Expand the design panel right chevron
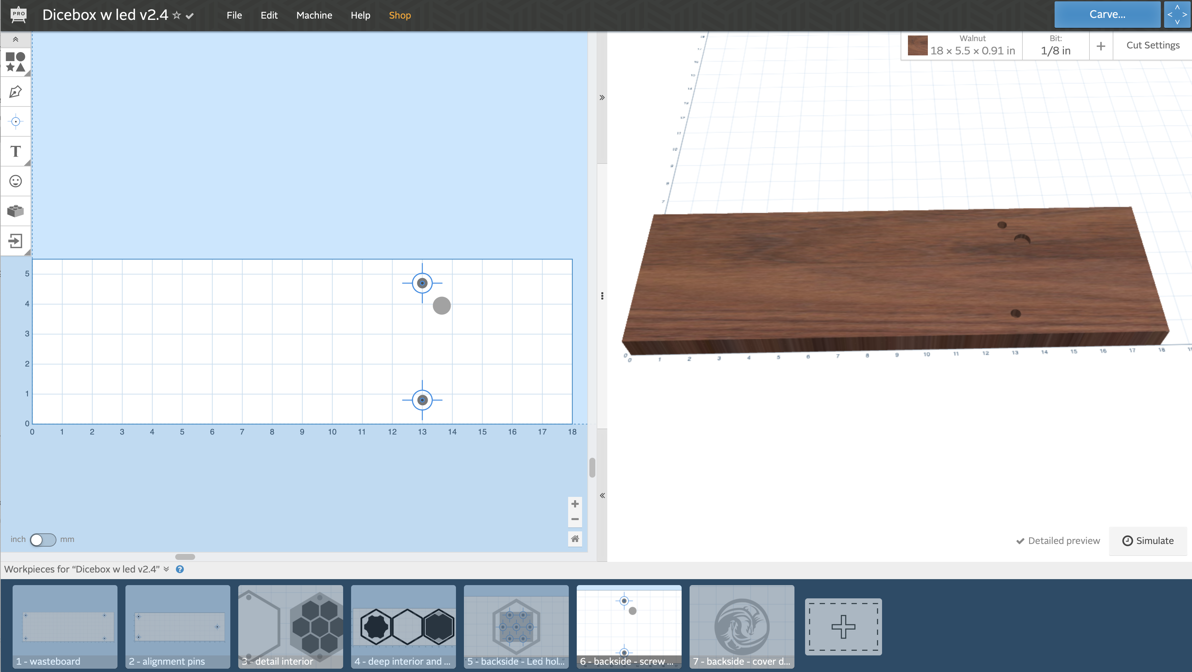Screen dimensions: 1192x672 [x=602, y=97]
